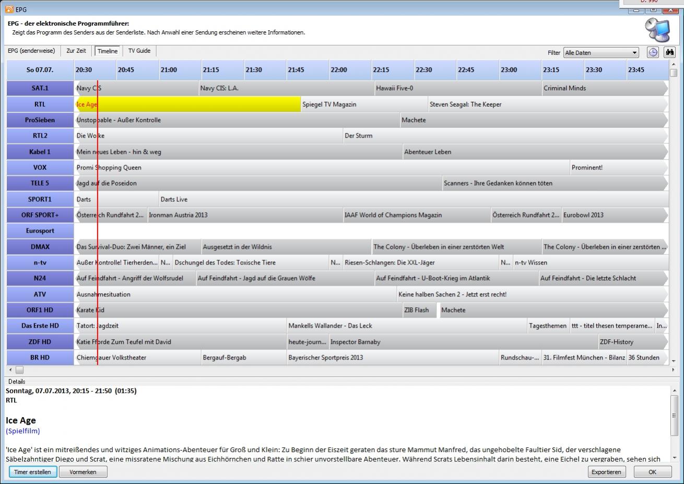Select 'Jagd auf die Poseidon' programme

click(258, 183)
